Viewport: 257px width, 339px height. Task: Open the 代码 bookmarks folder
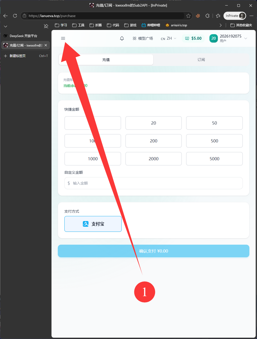(113, 25)
